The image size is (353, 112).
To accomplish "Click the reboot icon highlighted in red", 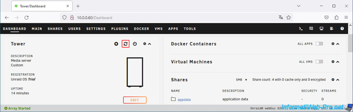I will pyautogui.click(x=126, y=44).
